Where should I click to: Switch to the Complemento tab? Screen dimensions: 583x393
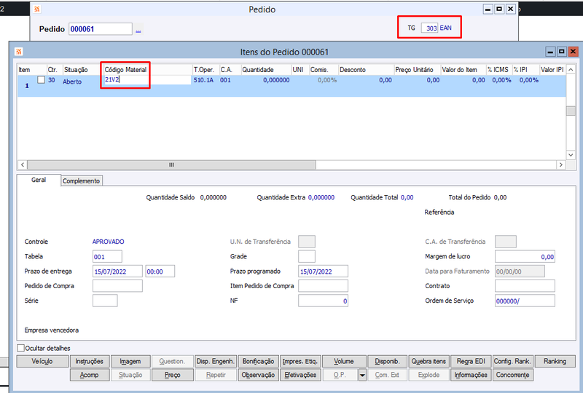point(82,180)
